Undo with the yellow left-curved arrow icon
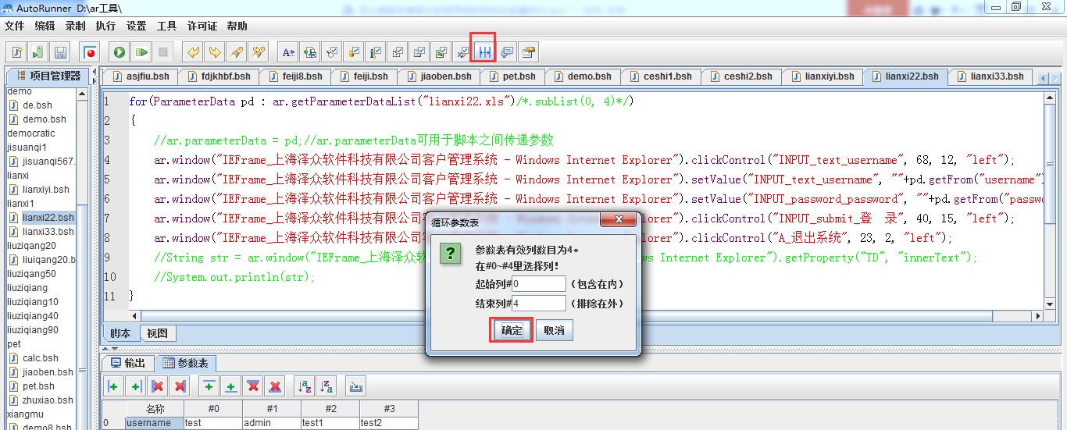Screen dimensions: 1067x430 click(x=192, y=52)
